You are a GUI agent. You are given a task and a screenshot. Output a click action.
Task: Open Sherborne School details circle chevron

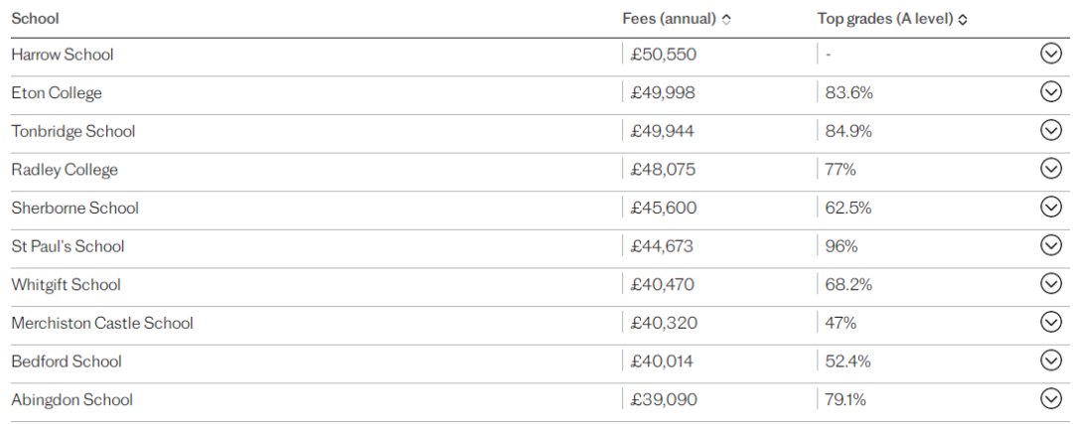1050,207
